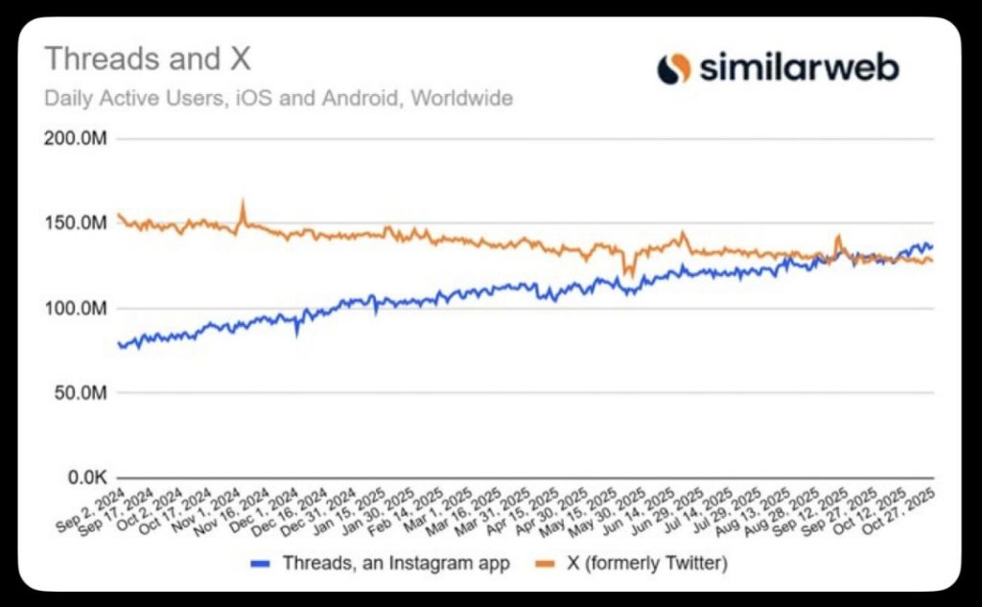Click the "Threads and X" chart title
The width and height of the screenshot is (982, 607).
148,59
